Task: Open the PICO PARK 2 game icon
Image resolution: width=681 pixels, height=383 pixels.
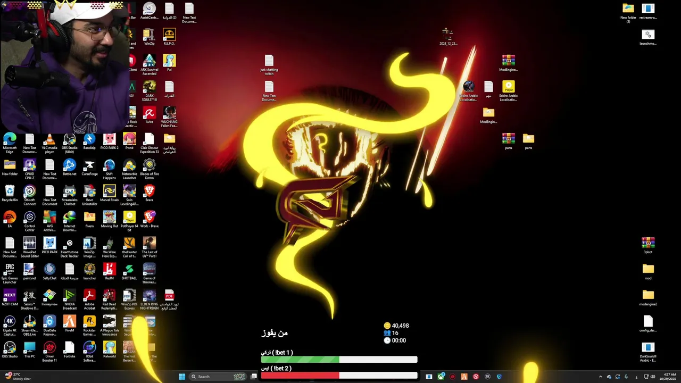Action: pyautogui.click(x=110, y=142)
